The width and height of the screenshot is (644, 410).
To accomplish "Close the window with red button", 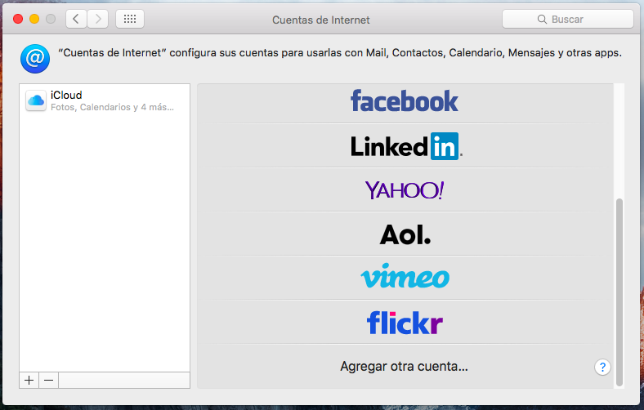I will click(x=18, y=19).
